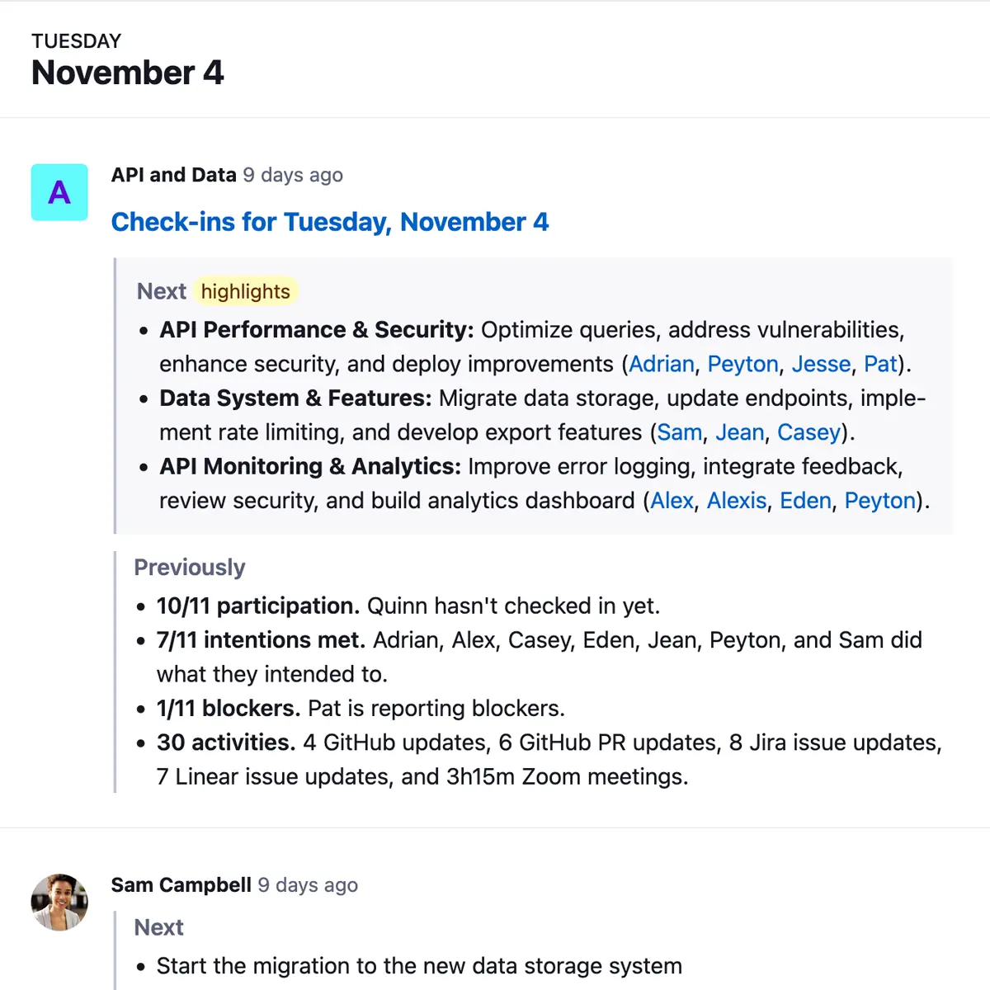990x990 pixels.
Task: Select Casey in the Data System & Features line
Action: 808,431
